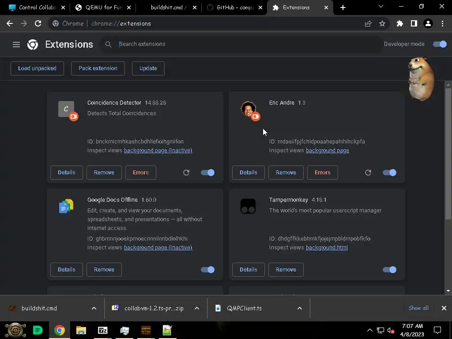
Task: Go back with the browser back arrow
Action: (10, 24)
